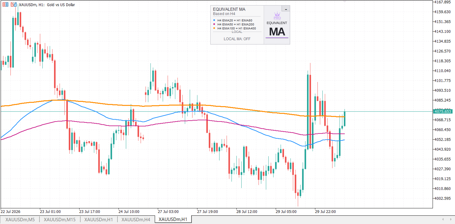This screenshot has width=455, height=224.
Task: Open the One Click Trading panel icon
Action: click(x=6, y=5)
